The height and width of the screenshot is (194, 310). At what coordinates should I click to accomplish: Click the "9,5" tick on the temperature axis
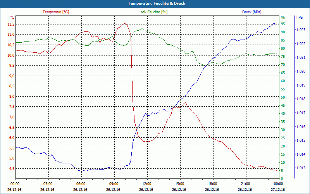pos(12,65)
